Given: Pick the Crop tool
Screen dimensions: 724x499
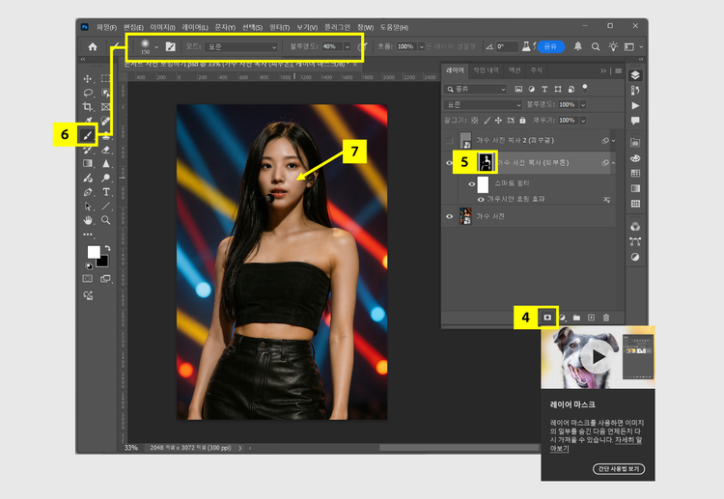Looking at the screenshot, I should 88,106.
